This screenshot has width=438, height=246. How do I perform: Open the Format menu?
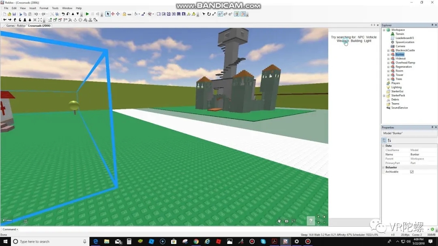pos(44,8)
